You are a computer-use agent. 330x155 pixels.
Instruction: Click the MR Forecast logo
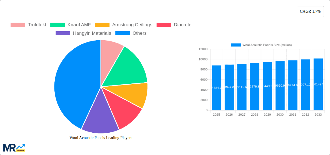(14, 148)
